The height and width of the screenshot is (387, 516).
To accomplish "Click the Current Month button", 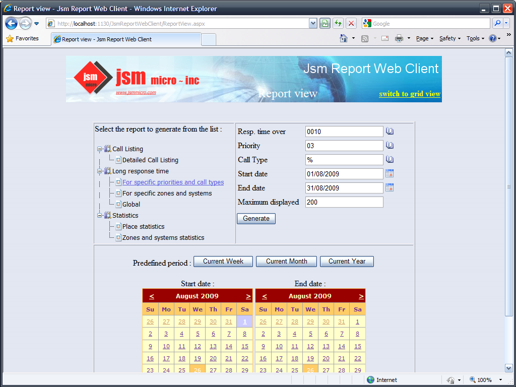I will point(286,262).
